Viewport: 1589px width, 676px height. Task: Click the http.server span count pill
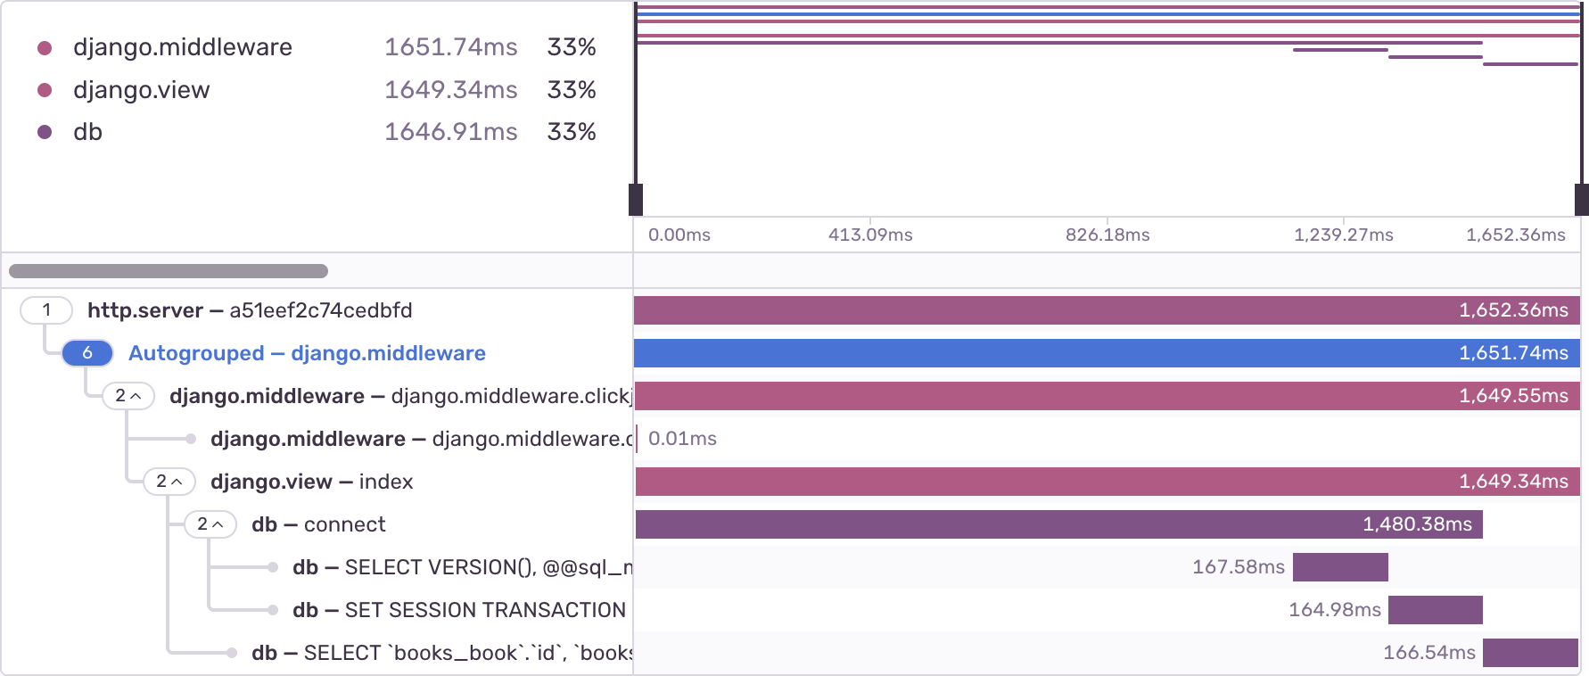coord(46,310)
